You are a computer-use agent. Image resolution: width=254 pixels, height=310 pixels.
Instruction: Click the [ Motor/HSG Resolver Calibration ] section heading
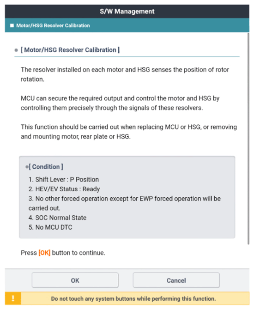[70, 50]
